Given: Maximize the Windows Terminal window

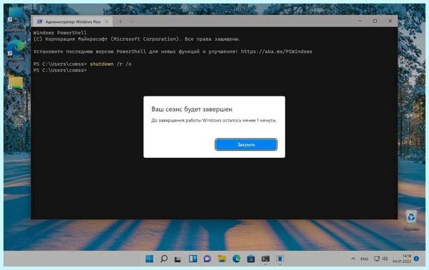Looking at the screenshot, I should [375, 21].
